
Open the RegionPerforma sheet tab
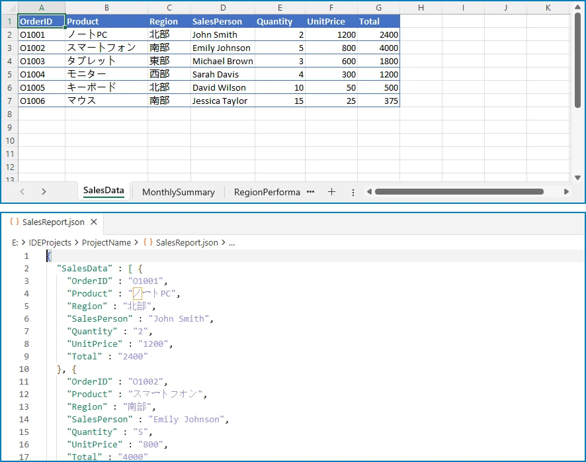tap(267, 192)
